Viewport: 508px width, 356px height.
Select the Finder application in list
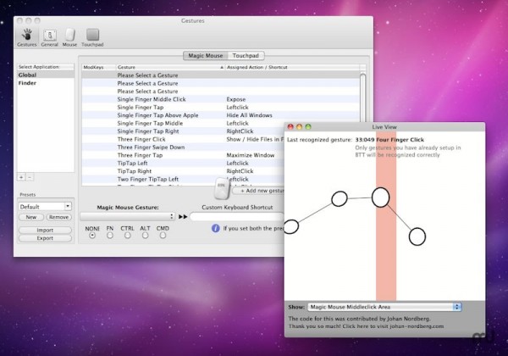[x=29, y=84]
